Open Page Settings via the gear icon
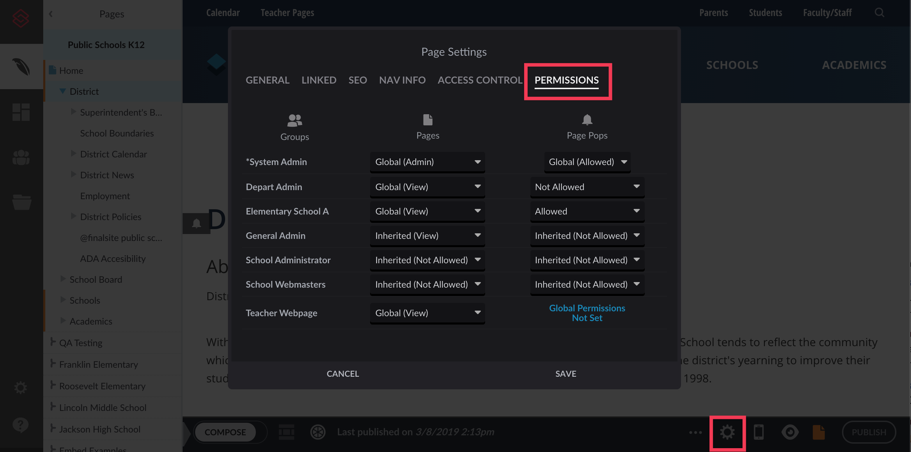 point(727,432)
